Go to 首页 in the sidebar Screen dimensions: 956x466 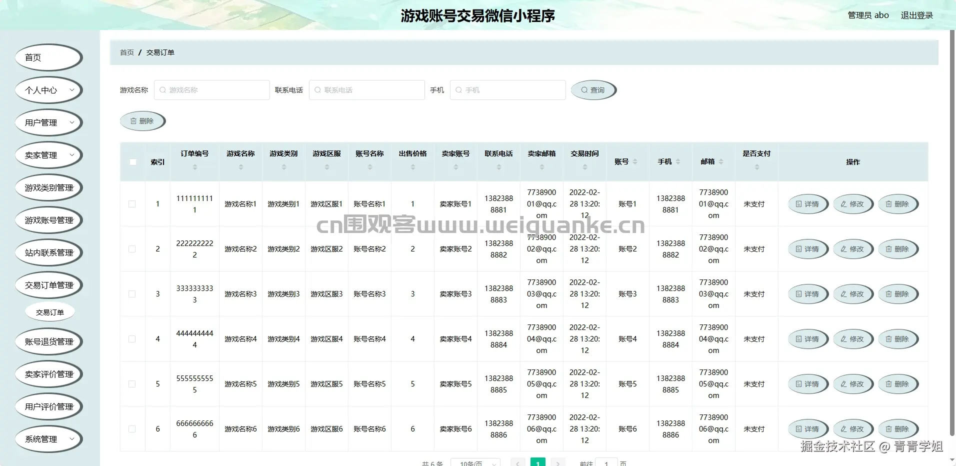click(48, 57)
